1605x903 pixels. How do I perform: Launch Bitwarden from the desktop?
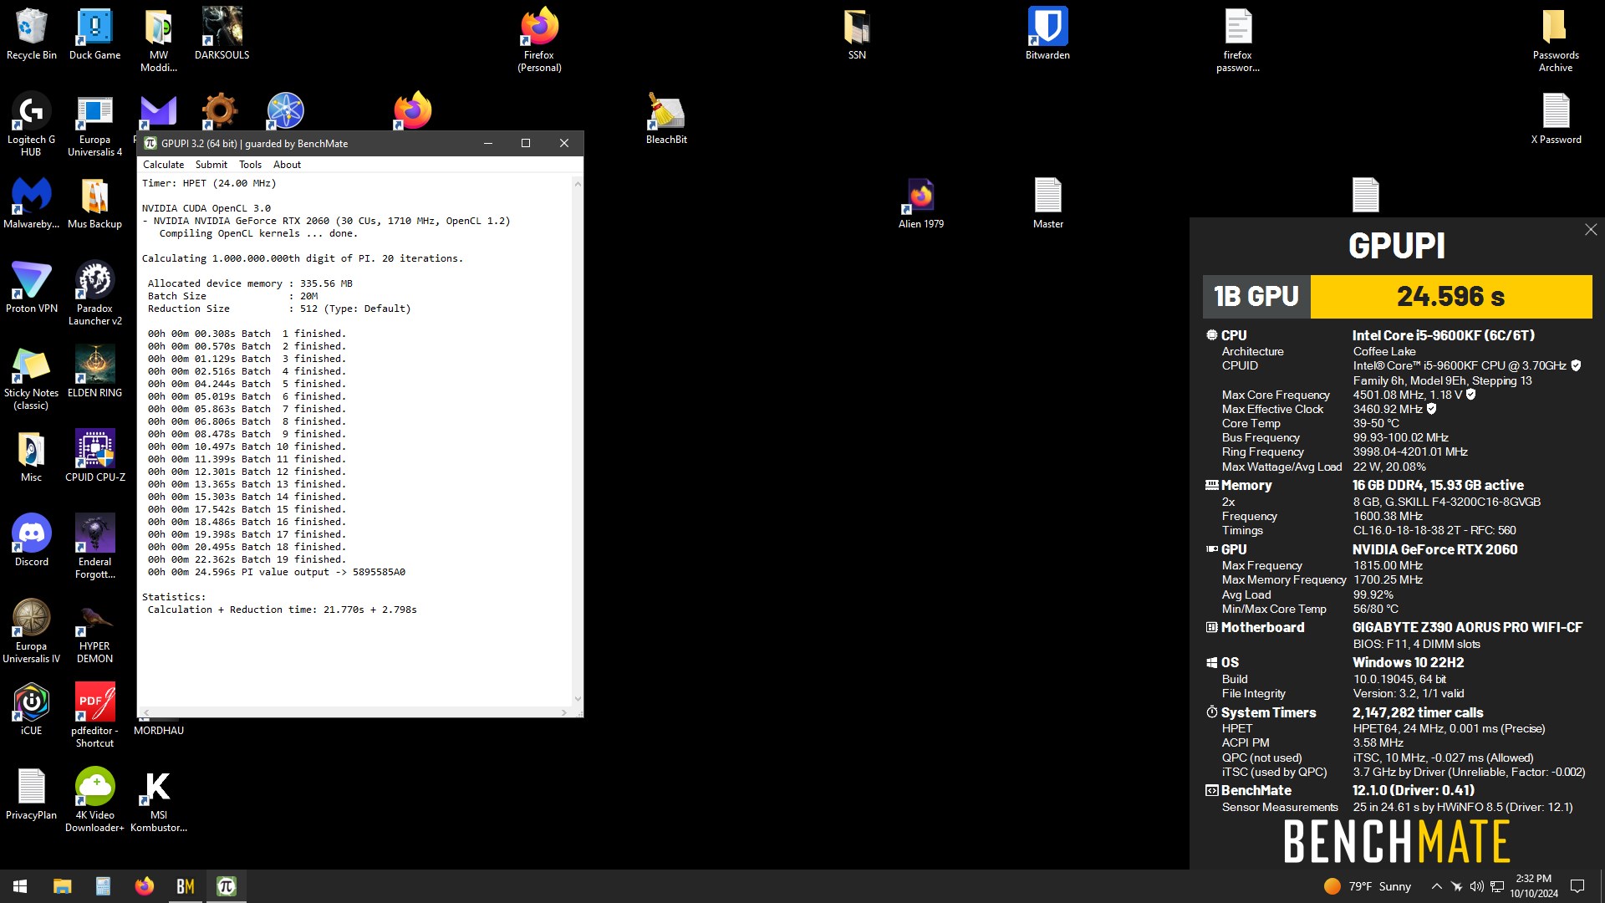[x=1047, y=34]
